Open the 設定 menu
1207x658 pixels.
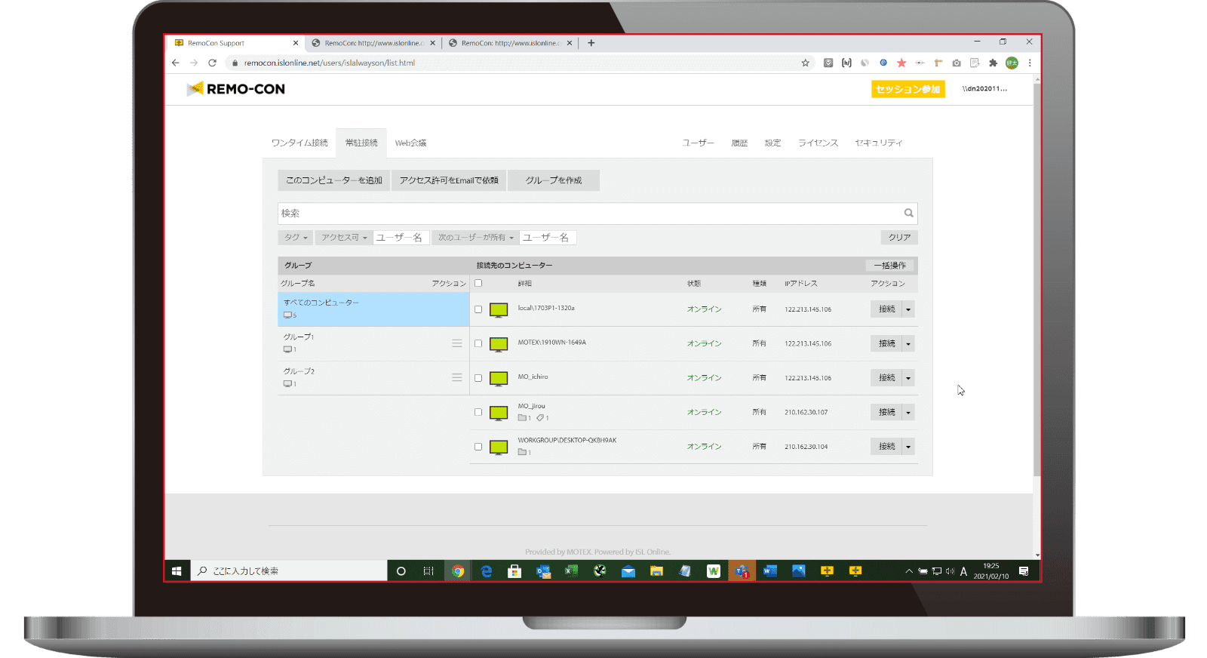click(772, 143)
